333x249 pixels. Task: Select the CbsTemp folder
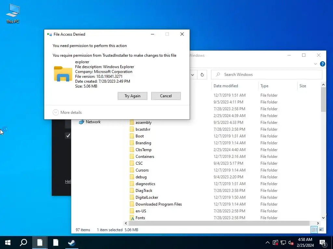(143, 150)
